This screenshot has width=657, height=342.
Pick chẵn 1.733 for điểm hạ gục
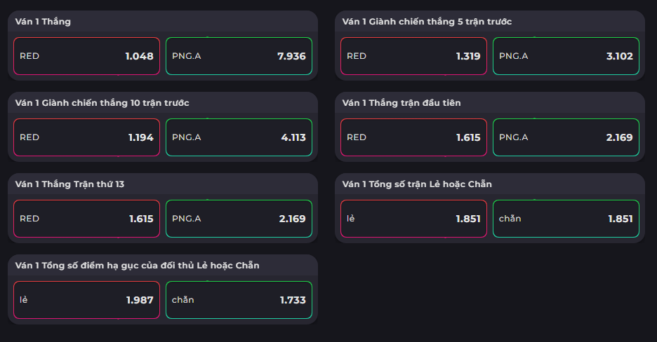[239, 300]
